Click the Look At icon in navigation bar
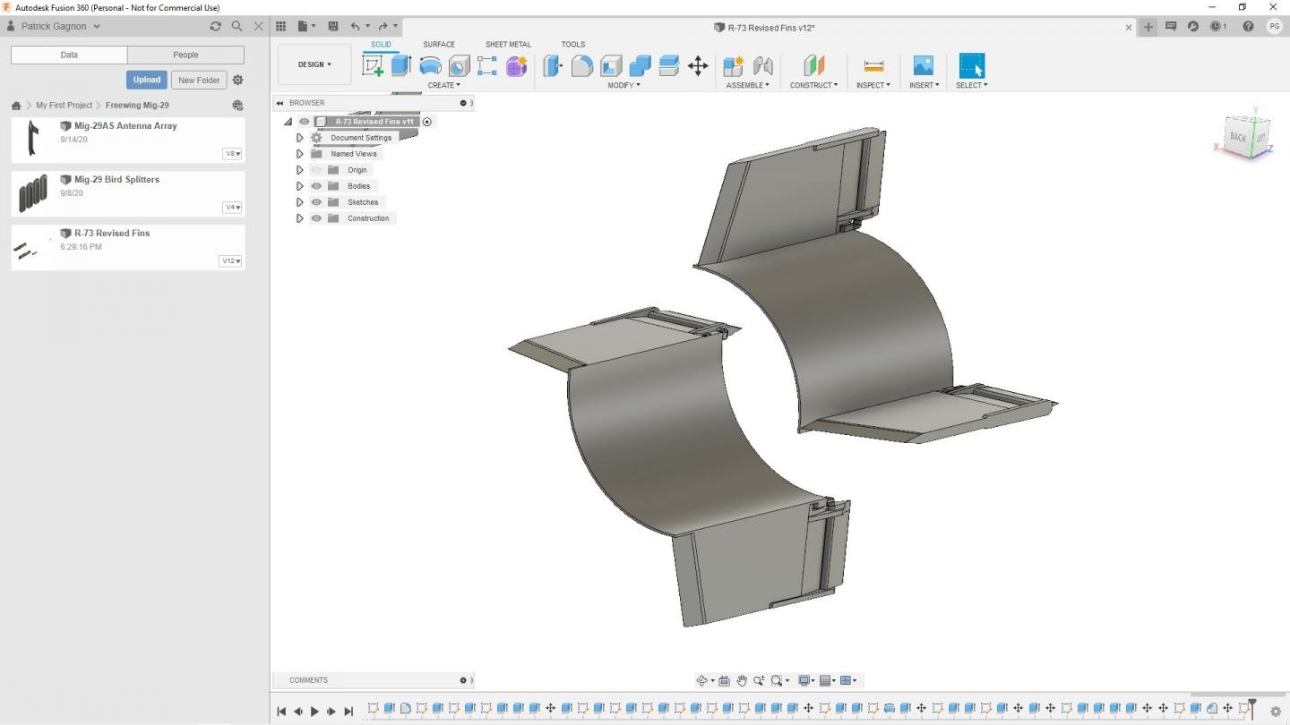The height and width of the screenshot is (725, 1290). pos(724,680)
